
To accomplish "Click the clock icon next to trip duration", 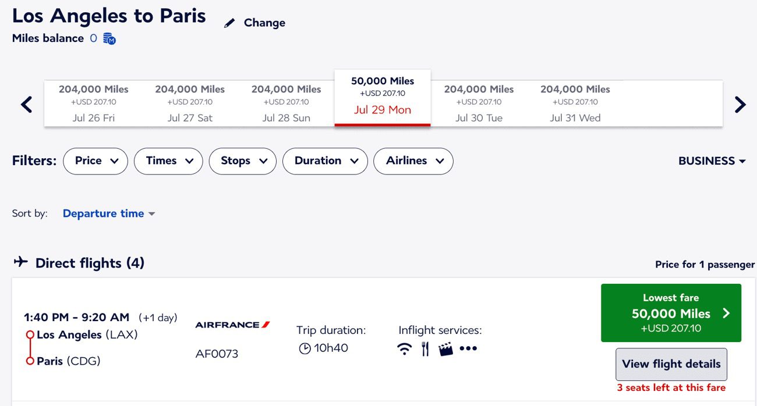I will coord(304,348).
